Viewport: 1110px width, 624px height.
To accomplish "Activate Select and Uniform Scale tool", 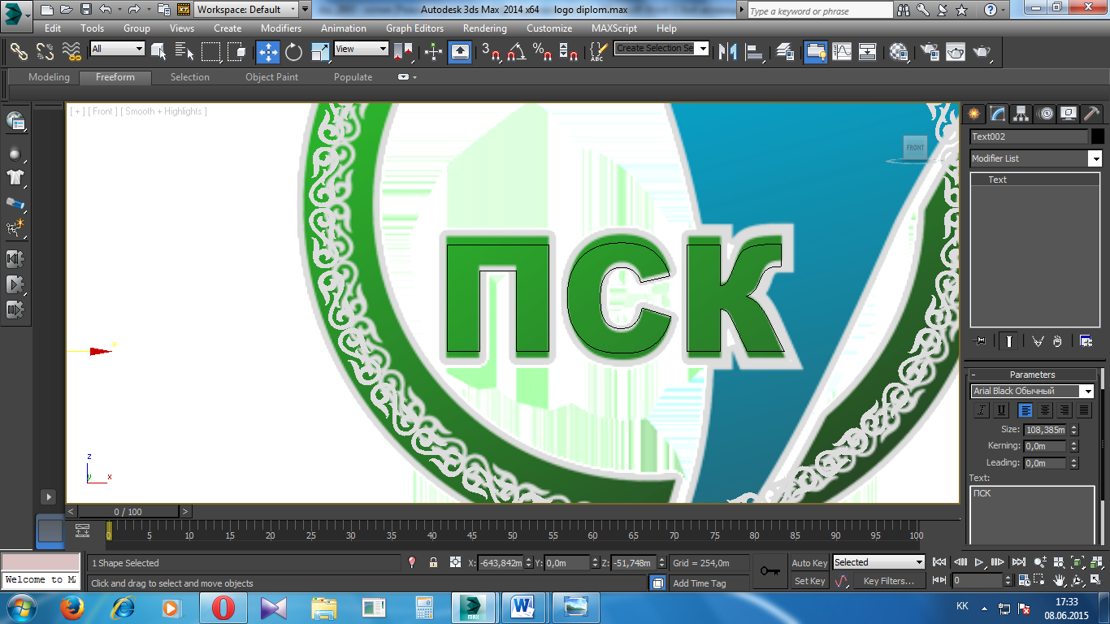I will point(320,52).
